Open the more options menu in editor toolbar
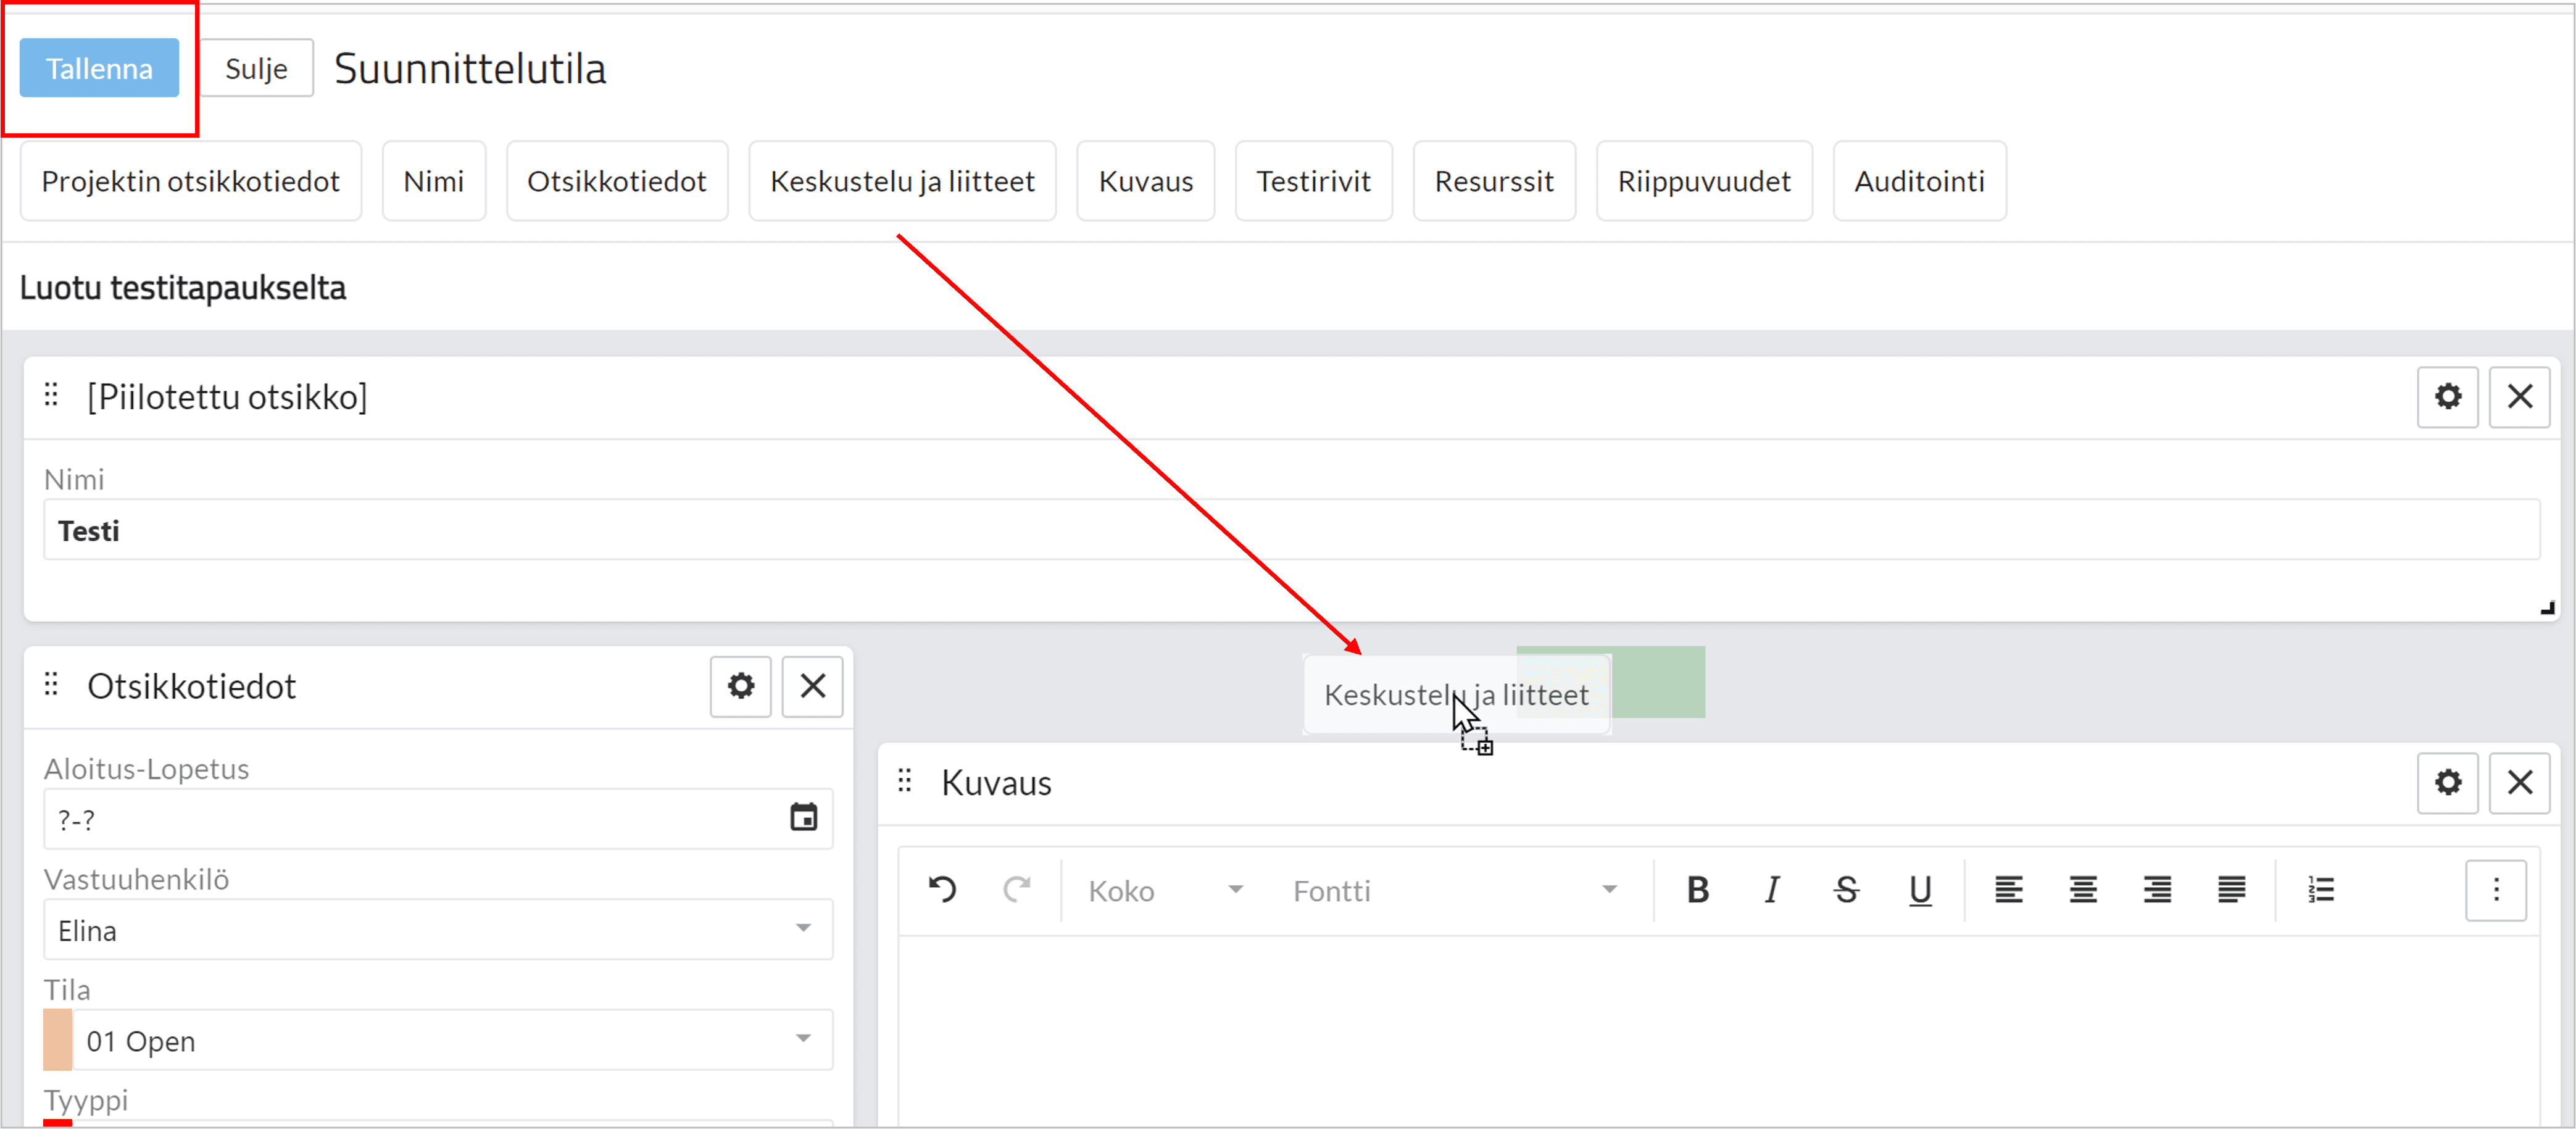The image size is (2576, 1129). pos(2495,889)
